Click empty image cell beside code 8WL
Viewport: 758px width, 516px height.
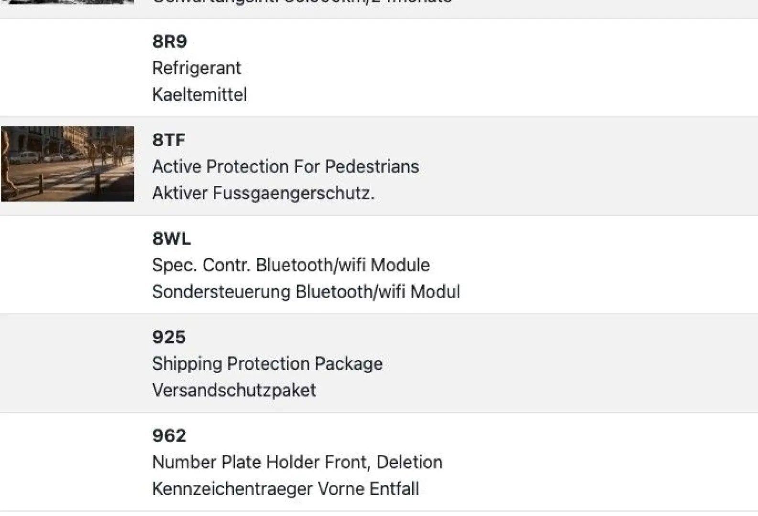[67, 265]
